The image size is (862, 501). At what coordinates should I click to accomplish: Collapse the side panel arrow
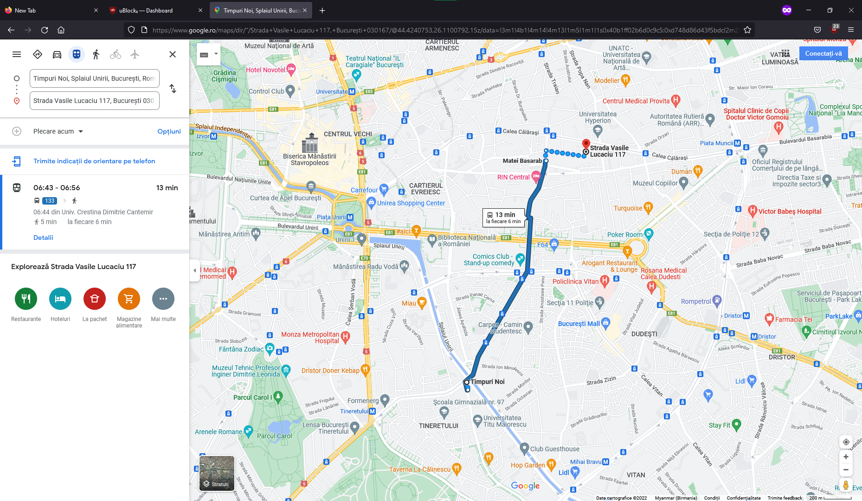194,270
